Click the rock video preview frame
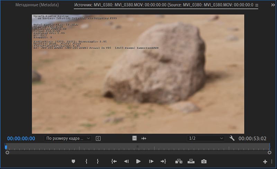This screenshot has width=277, height=169. [x=138, y=74]
